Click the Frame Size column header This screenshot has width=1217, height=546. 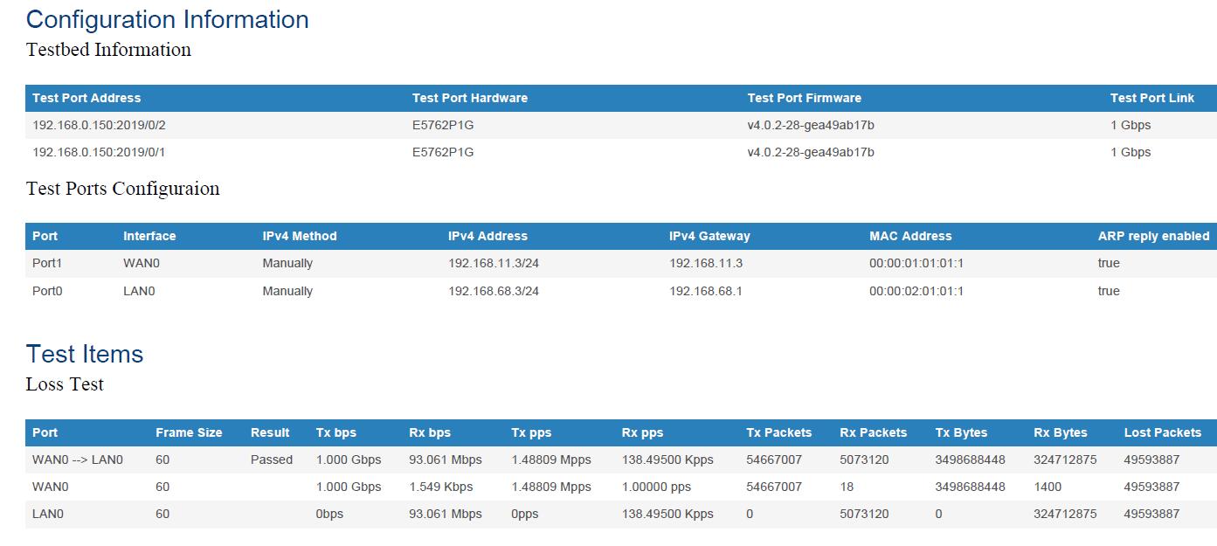189,432
